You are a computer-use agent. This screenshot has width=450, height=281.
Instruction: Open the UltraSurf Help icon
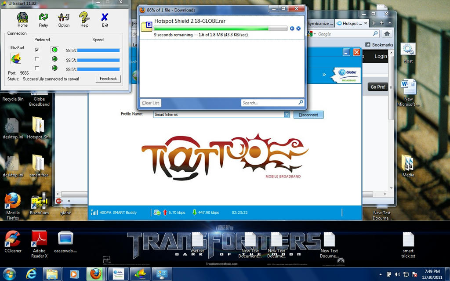pos(84,19)
